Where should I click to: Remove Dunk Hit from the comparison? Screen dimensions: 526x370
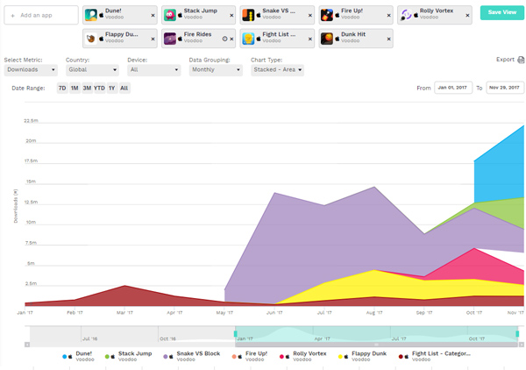[388, 39]
